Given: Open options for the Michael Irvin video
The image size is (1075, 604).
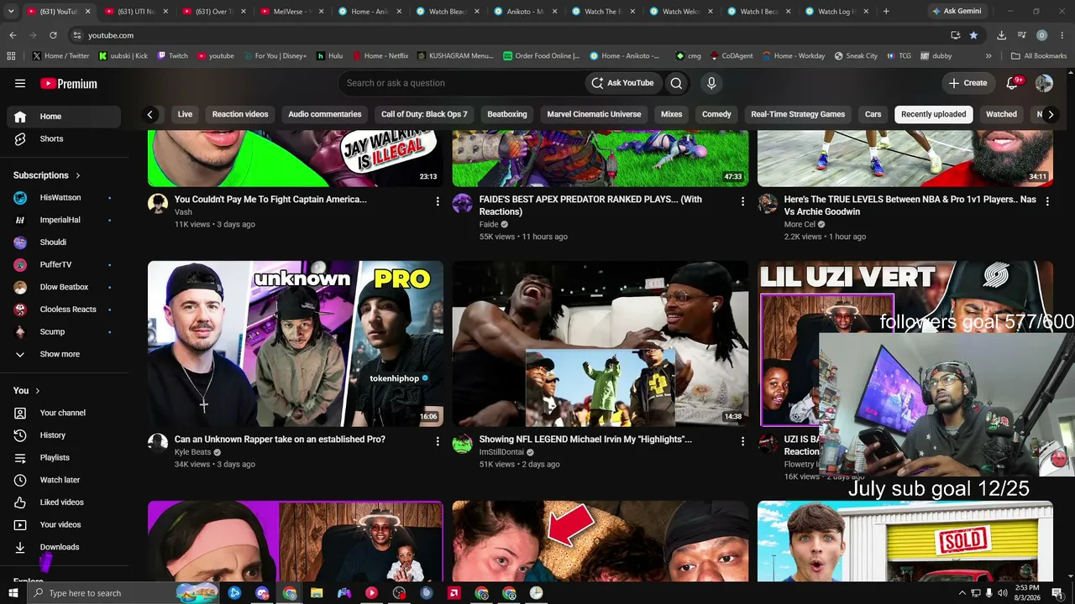Looking at the screenshot, I should tap(742, 441).
